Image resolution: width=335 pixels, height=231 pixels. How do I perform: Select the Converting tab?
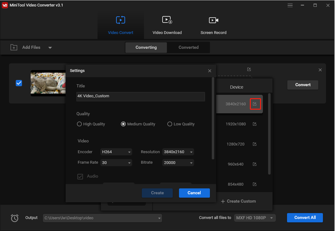pos(146,47)
